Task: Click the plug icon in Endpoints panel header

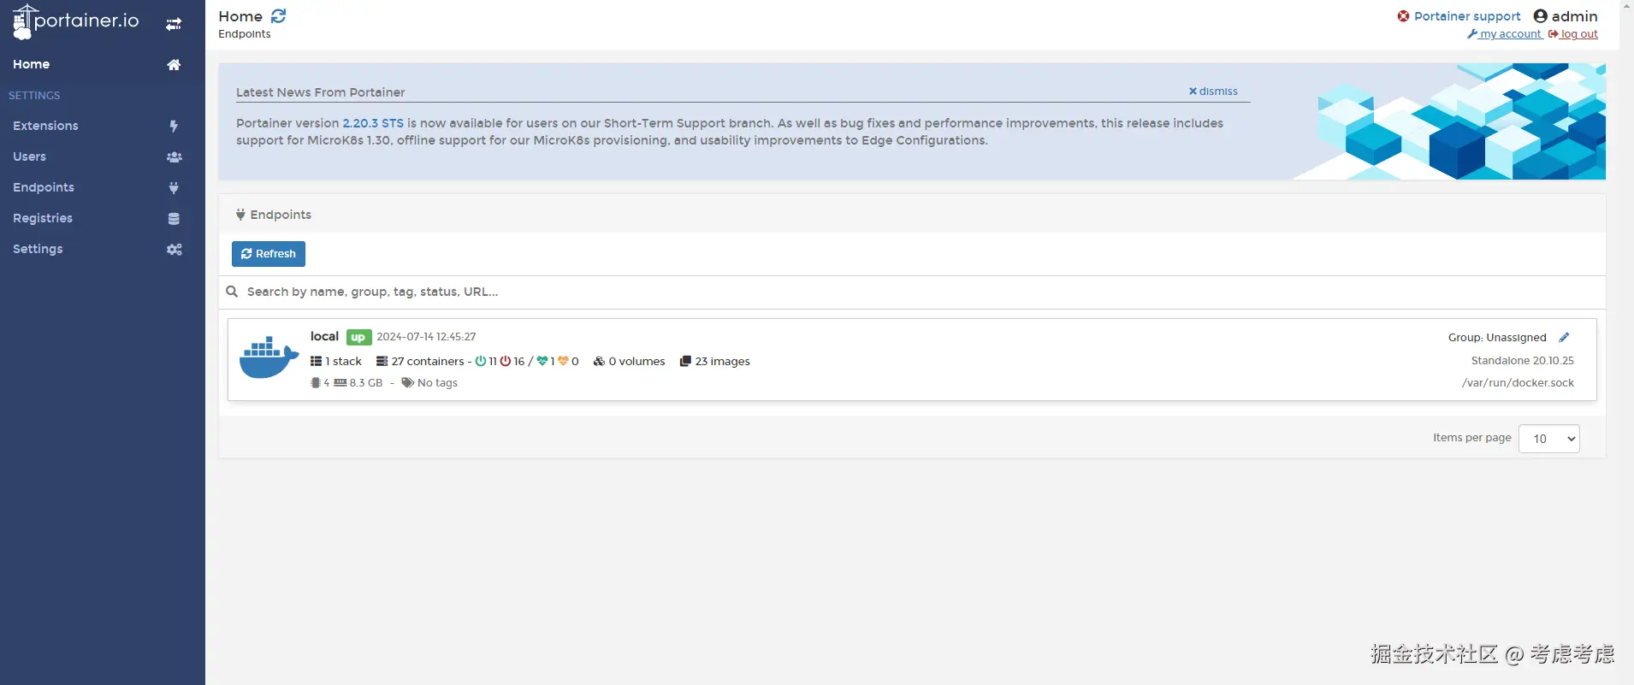Action: click(x=240, y=215)
